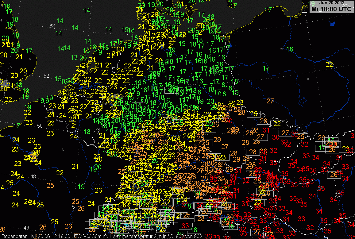Screen dimensions: 355x239
Task: Select the latitude 52 grid label
Action: 47,76
